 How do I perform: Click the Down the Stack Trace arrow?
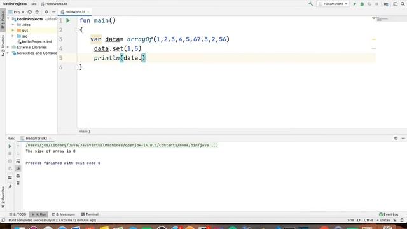point(18,154)
